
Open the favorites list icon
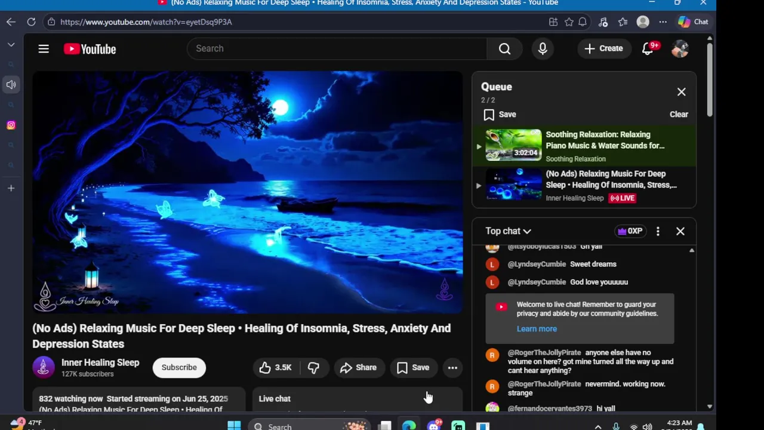(623, 22)
